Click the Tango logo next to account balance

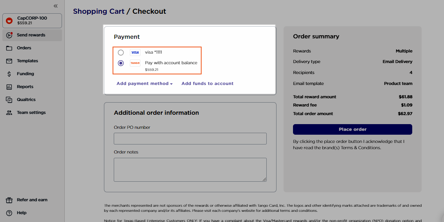pyautogui.click(x=135, y=63)
